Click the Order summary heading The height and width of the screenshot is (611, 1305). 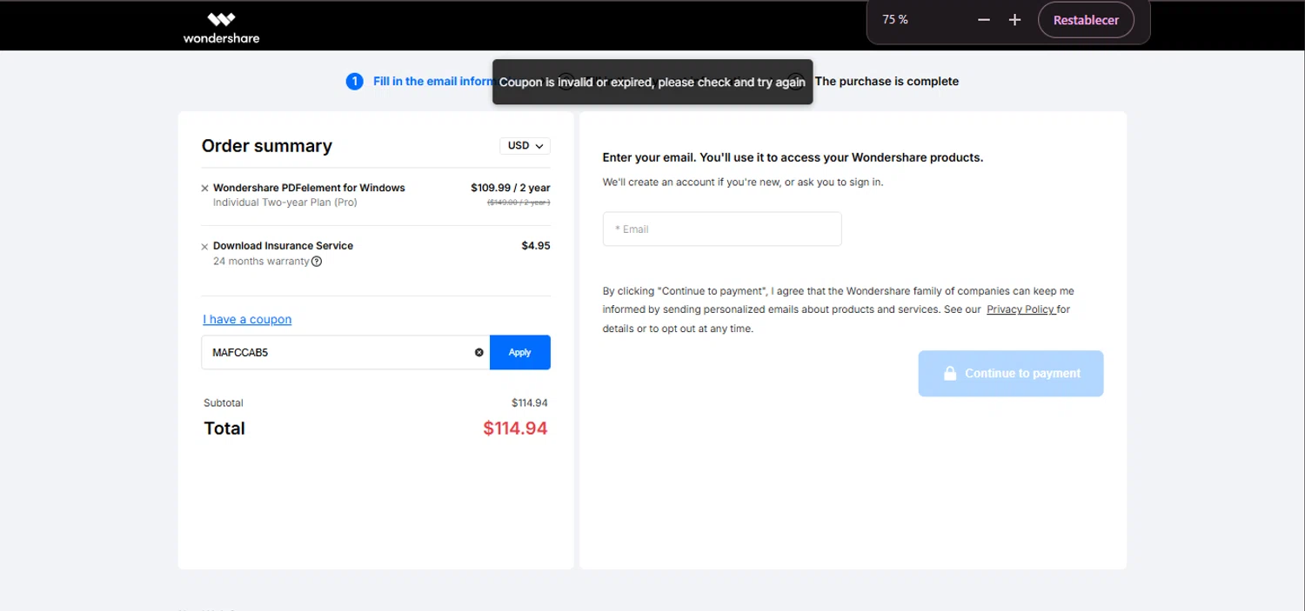pos(267,146)
